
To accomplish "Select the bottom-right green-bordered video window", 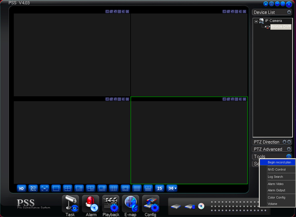I will [189, 140].
